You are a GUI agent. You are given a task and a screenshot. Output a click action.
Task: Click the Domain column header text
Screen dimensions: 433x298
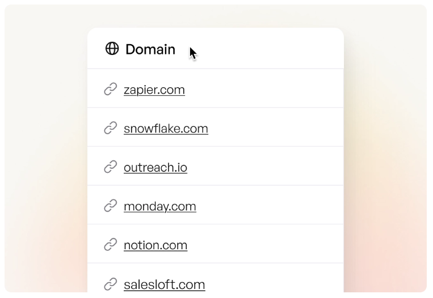pos(150,49)
